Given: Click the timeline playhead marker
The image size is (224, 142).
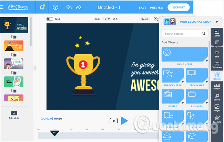Looking at the screenshot, I should click(x=54, y=133).
